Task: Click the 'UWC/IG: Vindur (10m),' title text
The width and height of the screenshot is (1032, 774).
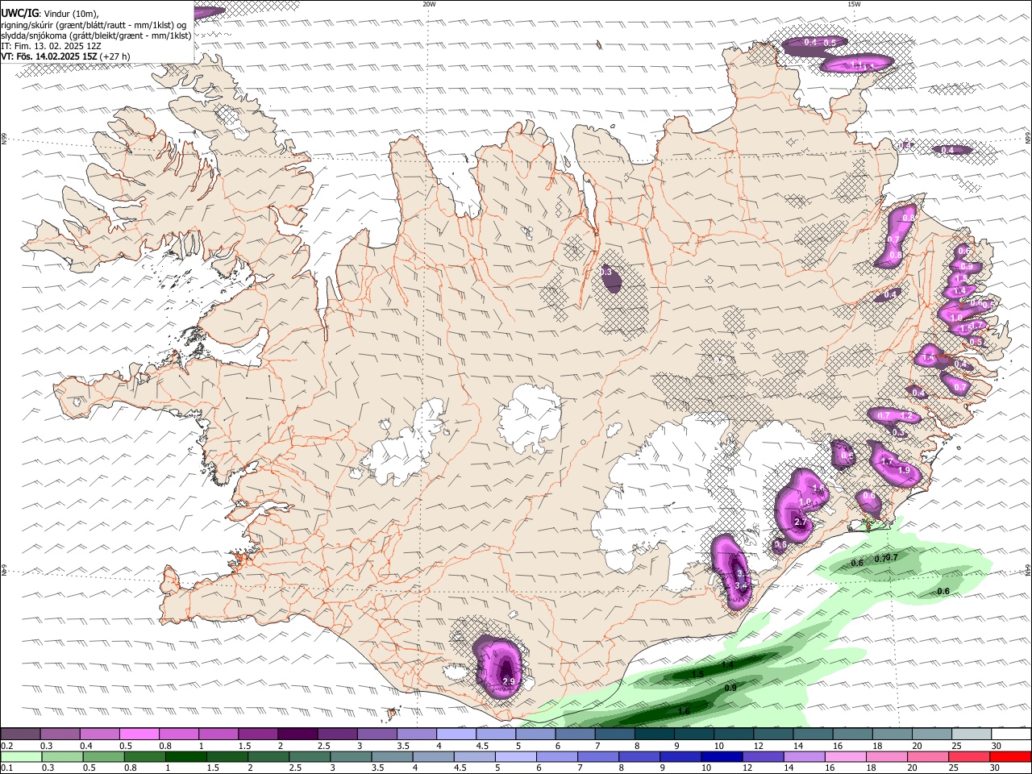Action: [x=49, y=14]
